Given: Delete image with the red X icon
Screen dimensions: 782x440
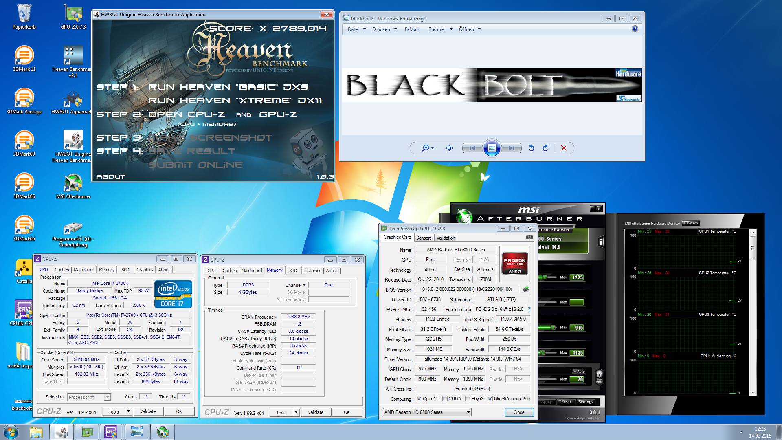Looking at the screenshot, I should 564,148.
